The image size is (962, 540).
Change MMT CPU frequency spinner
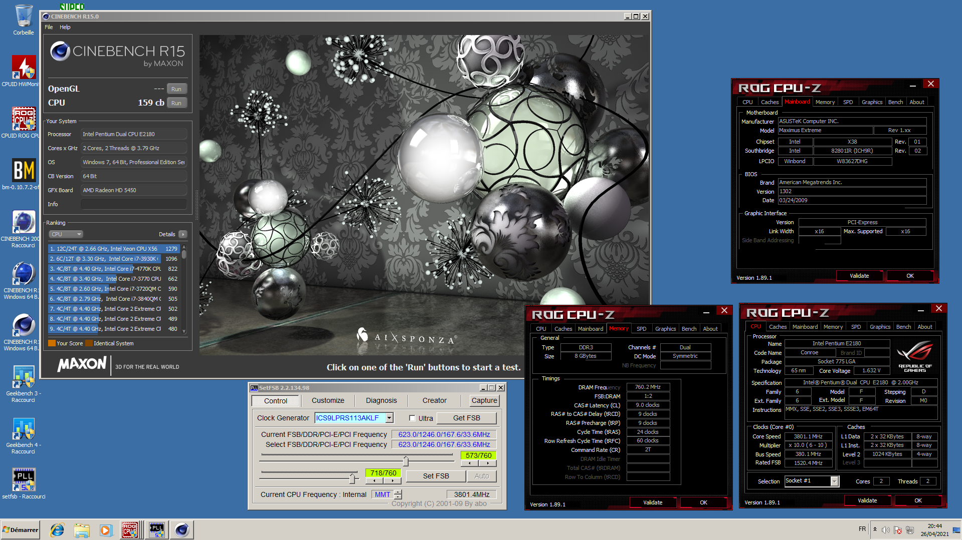click(x=398, y=494)
